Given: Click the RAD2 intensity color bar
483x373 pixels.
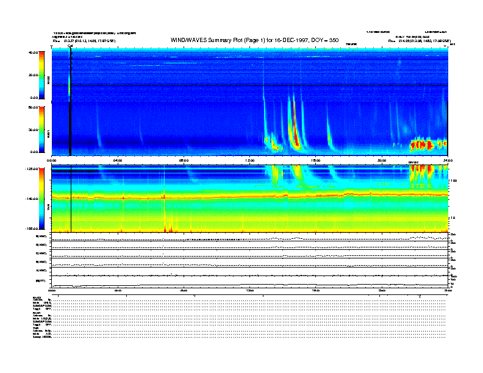Looking at the screenshot, I should (x=41, y=75).
